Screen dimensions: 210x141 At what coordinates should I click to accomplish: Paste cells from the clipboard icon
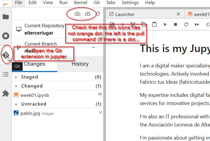154,25
